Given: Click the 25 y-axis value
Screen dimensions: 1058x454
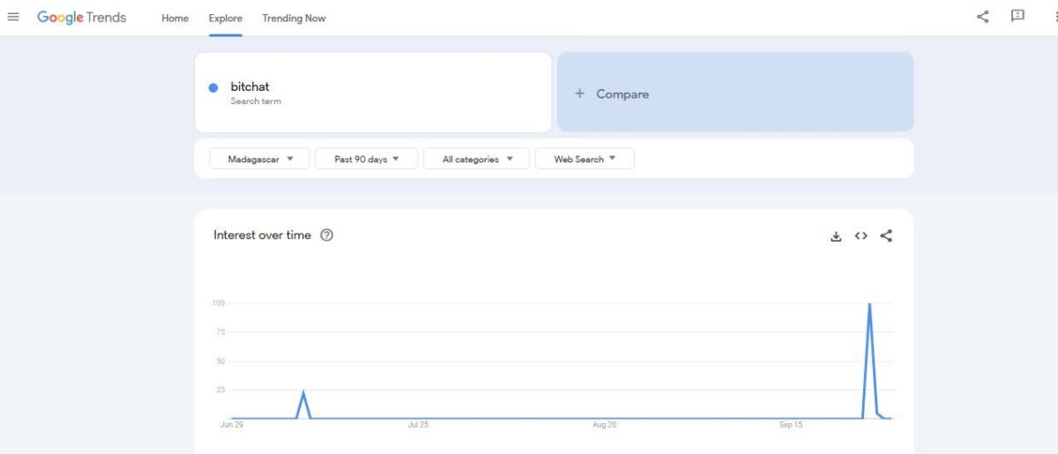Looking at the screenshot, I should click(220, 390).
